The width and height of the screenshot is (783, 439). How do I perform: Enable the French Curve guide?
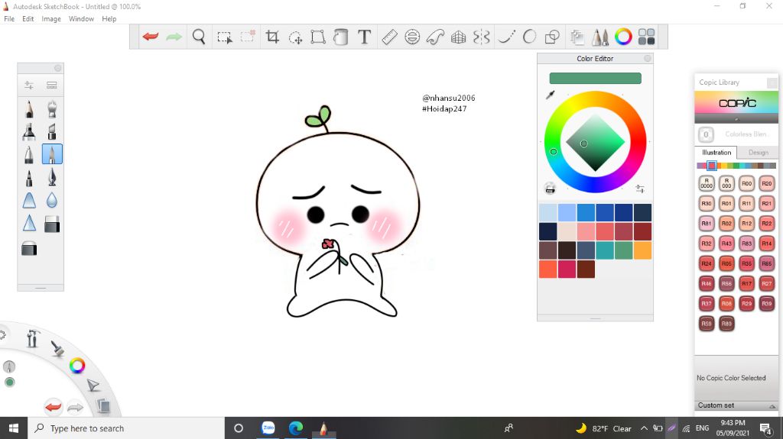pos(435,37)
